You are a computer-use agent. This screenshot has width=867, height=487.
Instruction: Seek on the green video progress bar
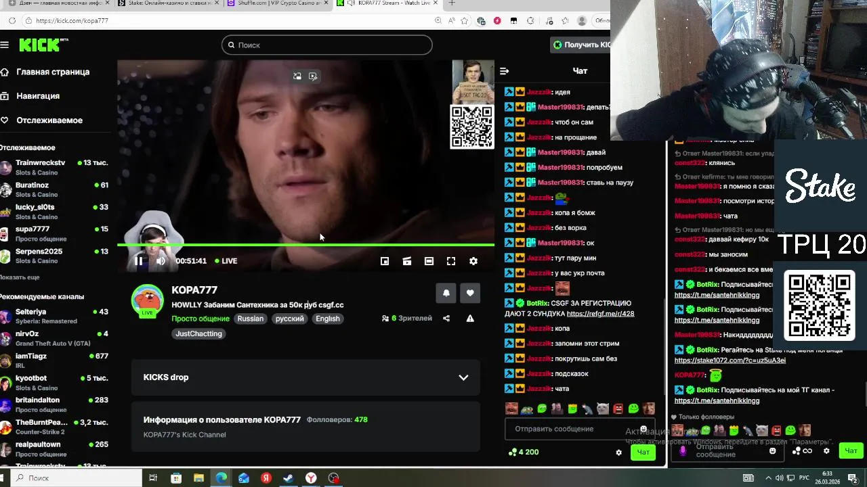pos(305,245)
